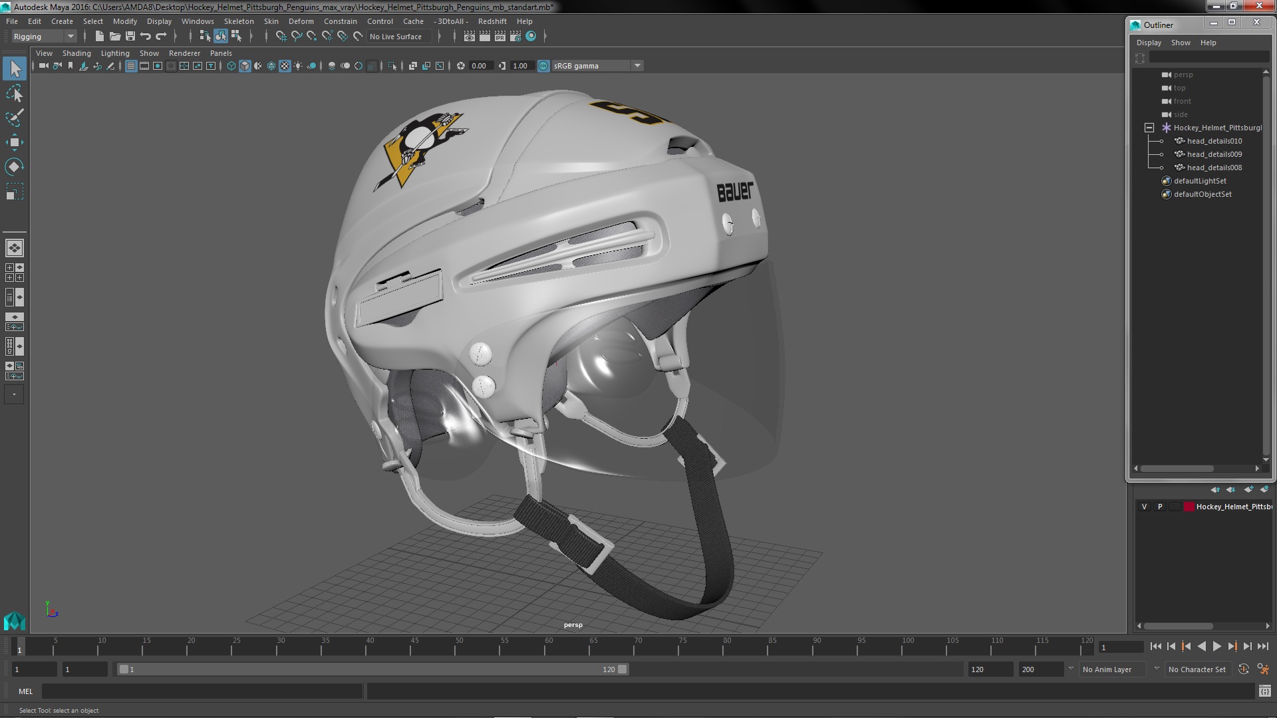Viewport: 1277px width, 718px height.
Task: Render the current frame
Action: [485, 36]
